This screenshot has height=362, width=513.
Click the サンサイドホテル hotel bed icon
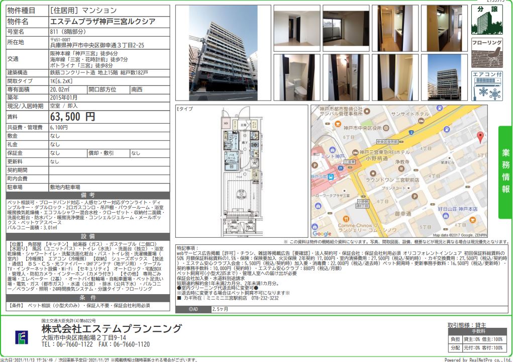click(x=421, y=121)
